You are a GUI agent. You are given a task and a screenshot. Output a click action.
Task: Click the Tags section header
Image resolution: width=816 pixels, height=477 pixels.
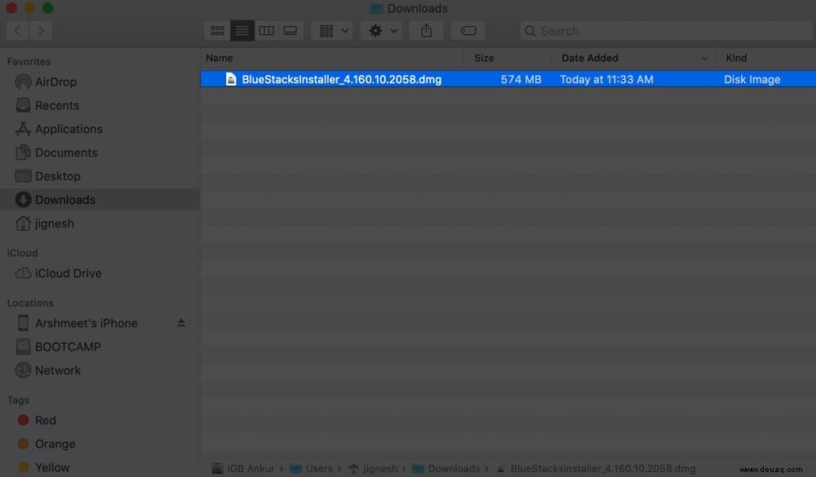(x=18, y=400)
